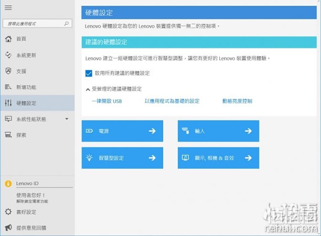Click the keyboard-mouse icon on 輸入 tile
This screenshot has height=236, width=321.
coord(185,130)
